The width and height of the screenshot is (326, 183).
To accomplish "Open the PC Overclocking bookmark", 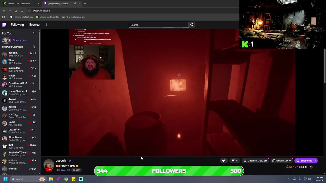I will coord(74,17).
